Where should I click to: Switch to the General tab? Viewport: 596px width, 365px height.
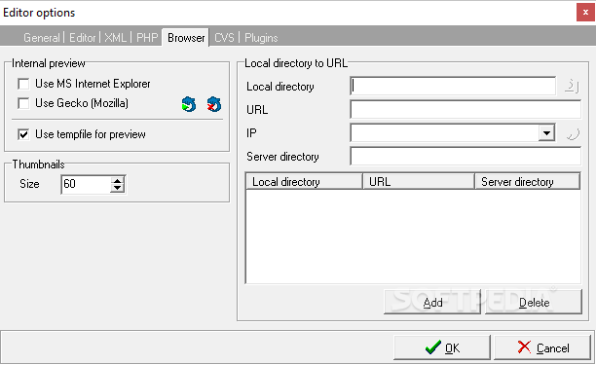click(42, 38)
